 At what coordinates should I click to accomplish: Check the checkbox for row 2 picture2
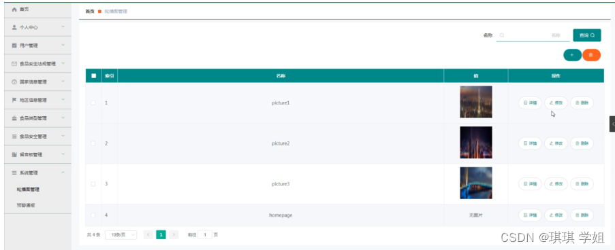tap(93, 143)
